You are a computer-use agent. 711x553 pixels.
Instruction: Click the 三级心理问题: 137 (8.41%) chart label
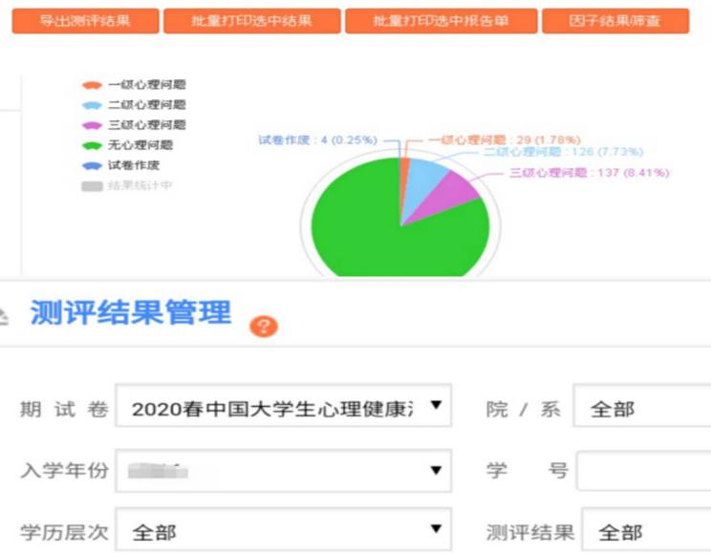pyautogui.click(x=590, y=173)
